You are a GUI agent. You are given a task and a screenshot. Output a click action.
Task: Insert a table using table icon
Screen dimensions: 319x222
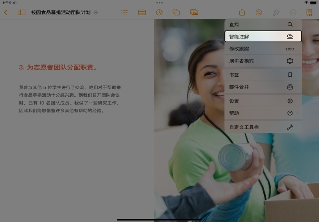click(x=142, y=13)
